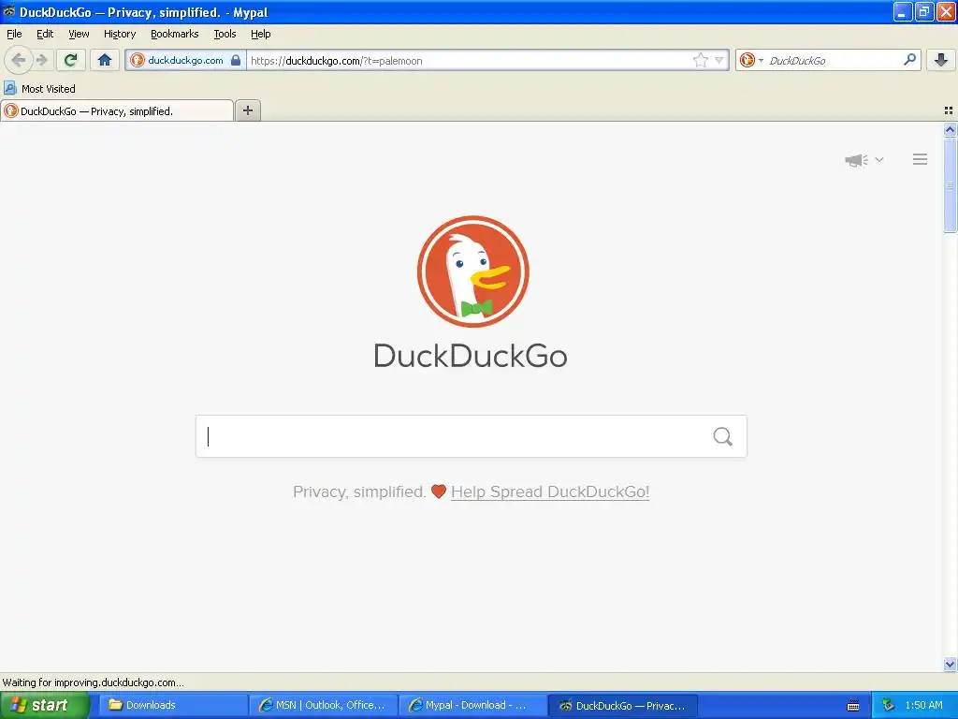Open the downloads arrow button
The height and width of the screenshot is (719, 958).
pos(941,60)
